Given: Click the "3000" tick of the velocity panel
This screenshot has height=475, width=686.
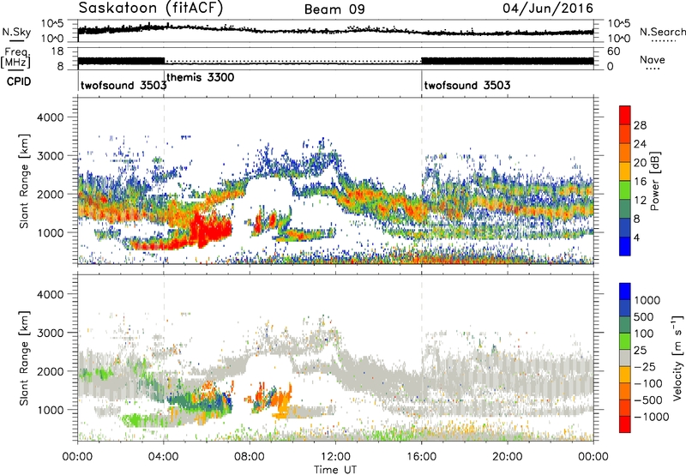Looking at the screenshot, I should click(50, 333).
